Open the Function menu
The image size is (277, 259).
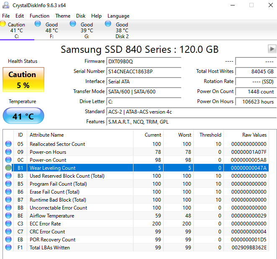(x=39, y=16)
